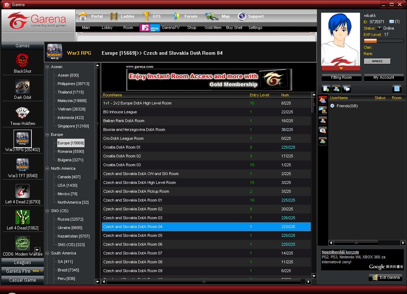The height and width of the screenshot is (294, 407).
Task: Click the room list horizontal scrollbar right arrow
Action: tap(308, 282)
